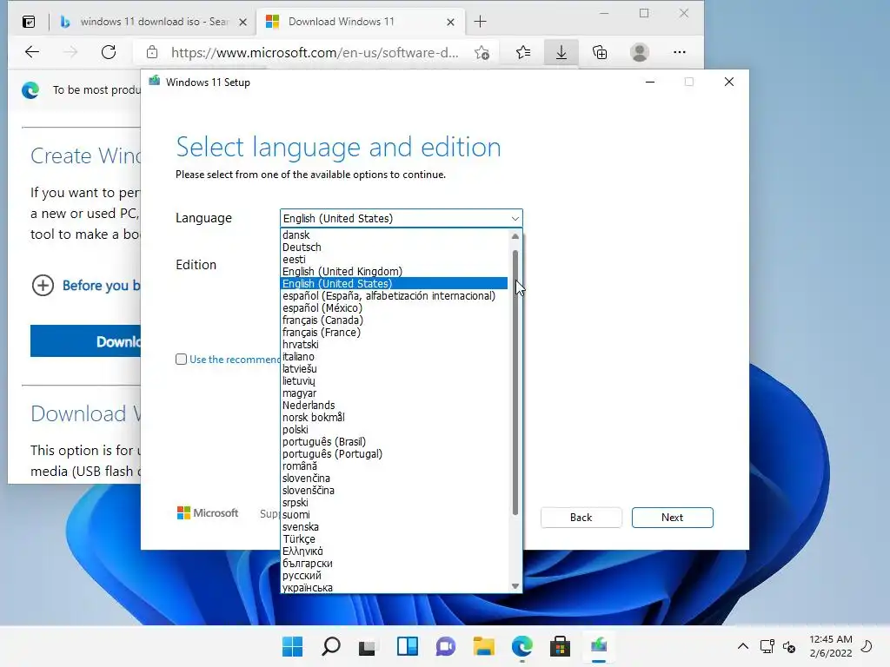890x667 pixels.
Task: Open Chat icon on taskbar
Action: coord(446,646)
